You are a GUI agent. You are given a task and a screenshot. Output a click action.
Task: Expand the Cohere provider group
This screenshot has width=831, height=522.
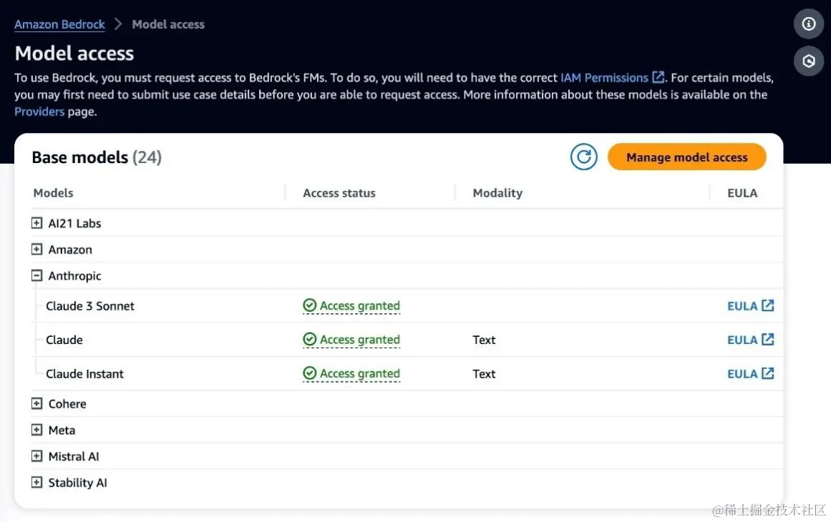tap(37, 403)
